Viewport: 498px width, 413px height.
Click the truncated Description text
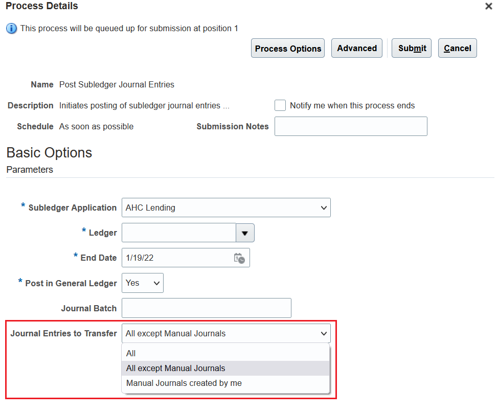coord(144,106)
